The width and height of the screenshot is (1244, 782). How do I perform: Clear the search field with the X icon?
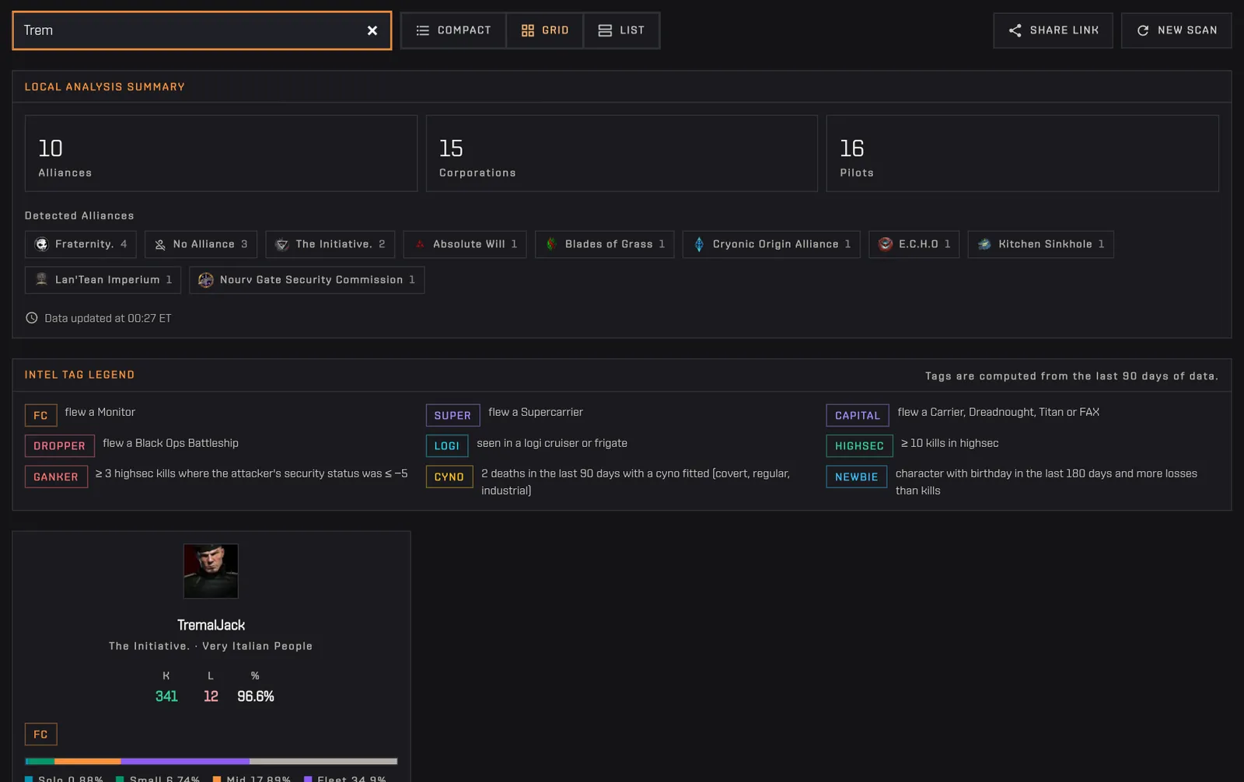pos(372,30)
